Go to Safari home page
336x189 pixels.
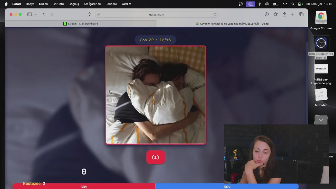tap(90, 14)
